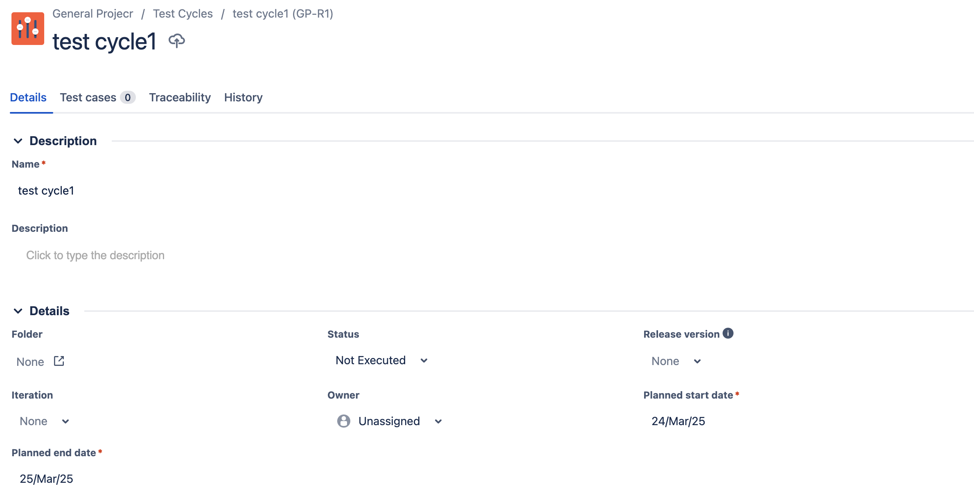Click the cloud upload icon beside the title
The height and width of the screenshot is (493, 974).
177,40
